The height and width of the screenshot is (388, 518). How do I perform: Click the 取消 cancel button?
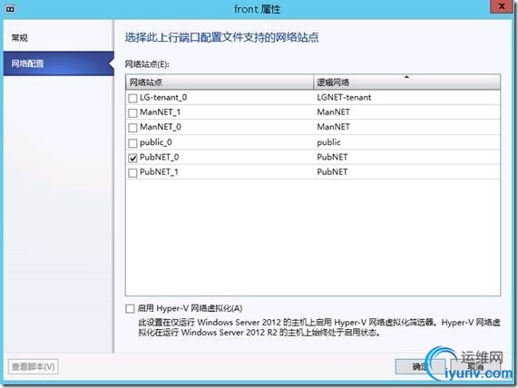(475, 366)
